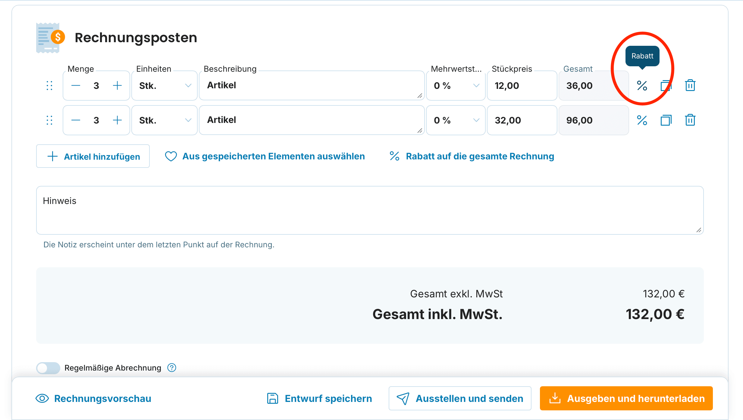Apply Rabatt auf die gesamte Rechnung
Viewport: 743px width, 420px height.
[472, 156]
